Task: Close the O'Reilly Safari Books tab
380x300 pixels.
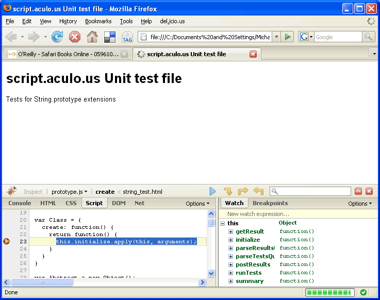Action: click(x=124, y=54)
